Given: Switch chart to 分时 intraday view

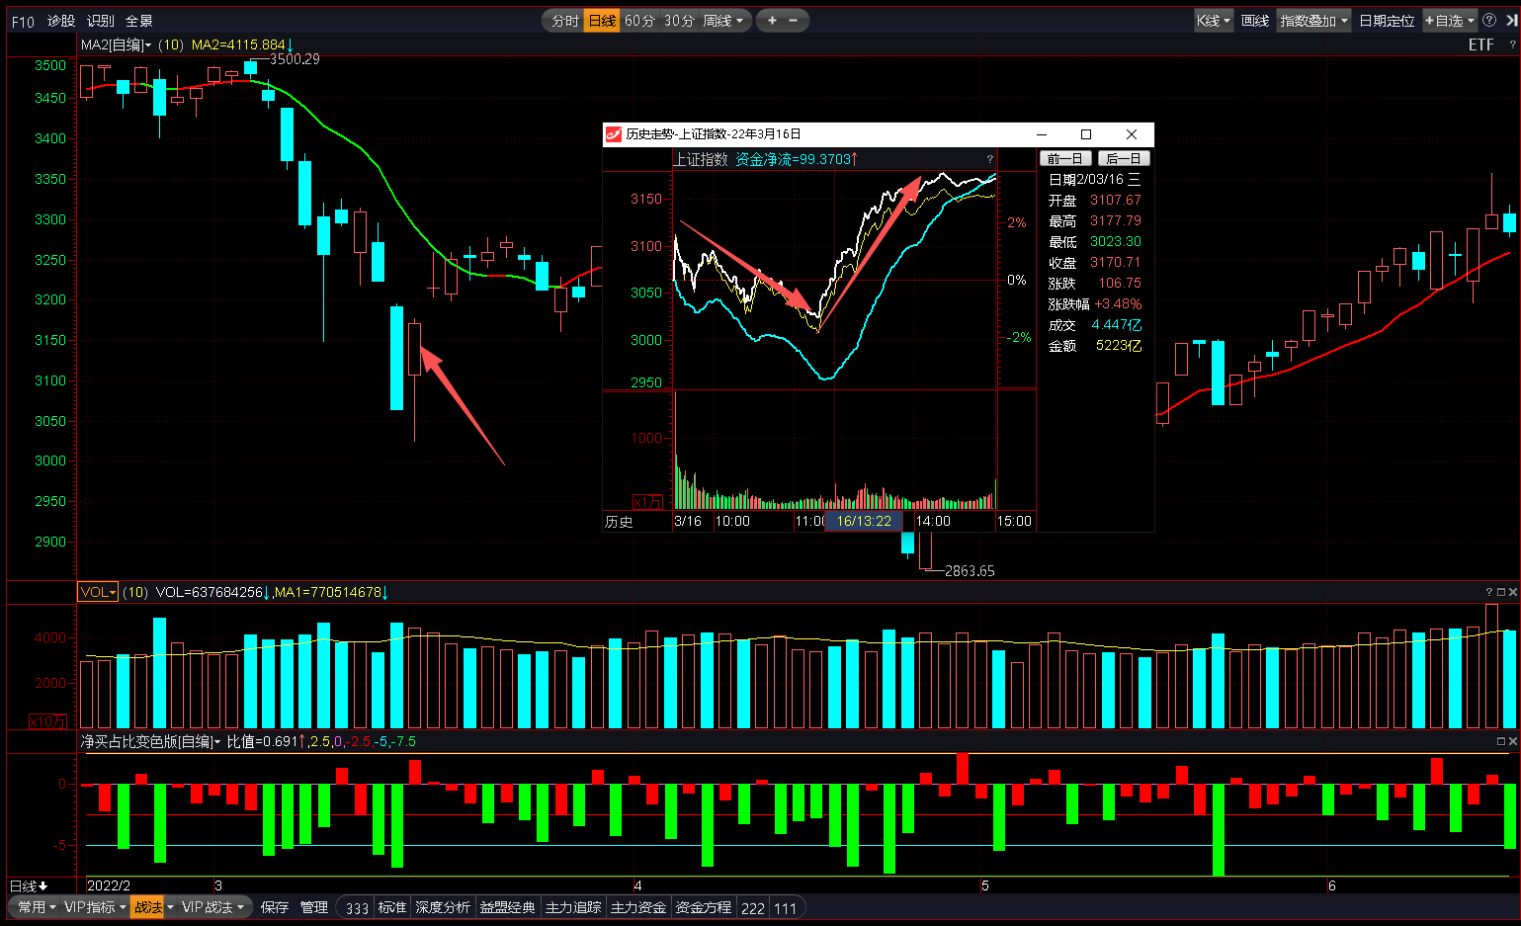Looking at the screenshot, I should tap(564, 20).
